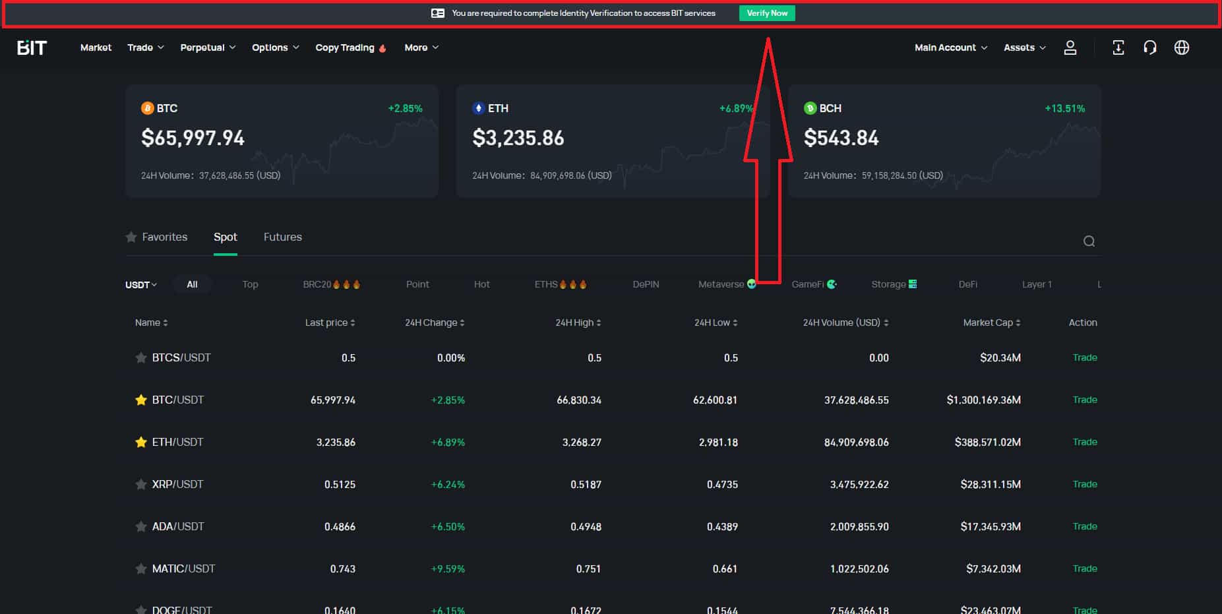Unfavorite the BTC/USDT pair
Screen dimensions: 1222x614
pyautogui.click(x=140, y=400)
